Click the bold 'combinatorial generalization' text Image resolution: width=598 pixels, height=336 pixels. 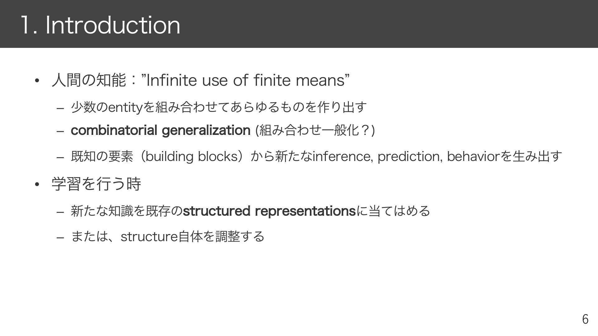coord(160,130)
